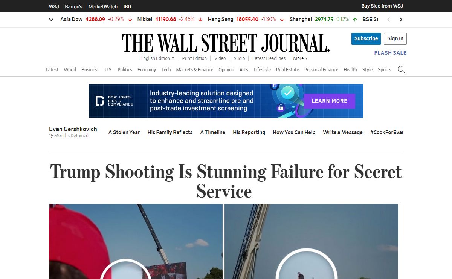
Task: Open Audio link under masthead
Action: 239,58
